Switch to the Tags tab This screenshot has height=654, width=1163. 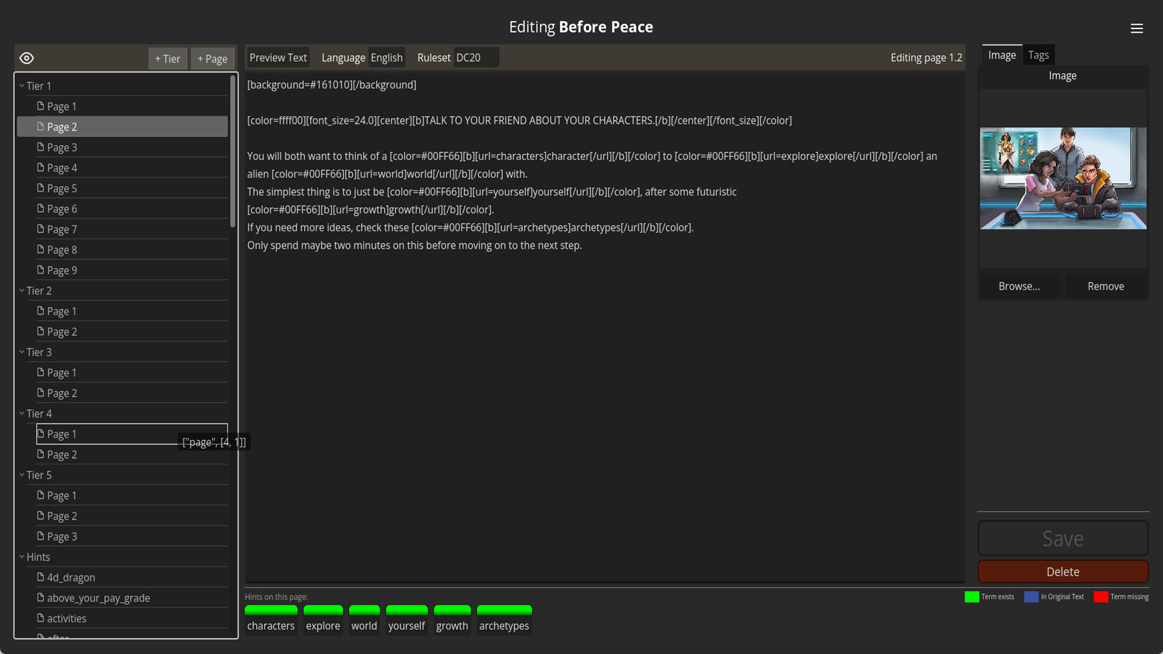point(1039,54)
